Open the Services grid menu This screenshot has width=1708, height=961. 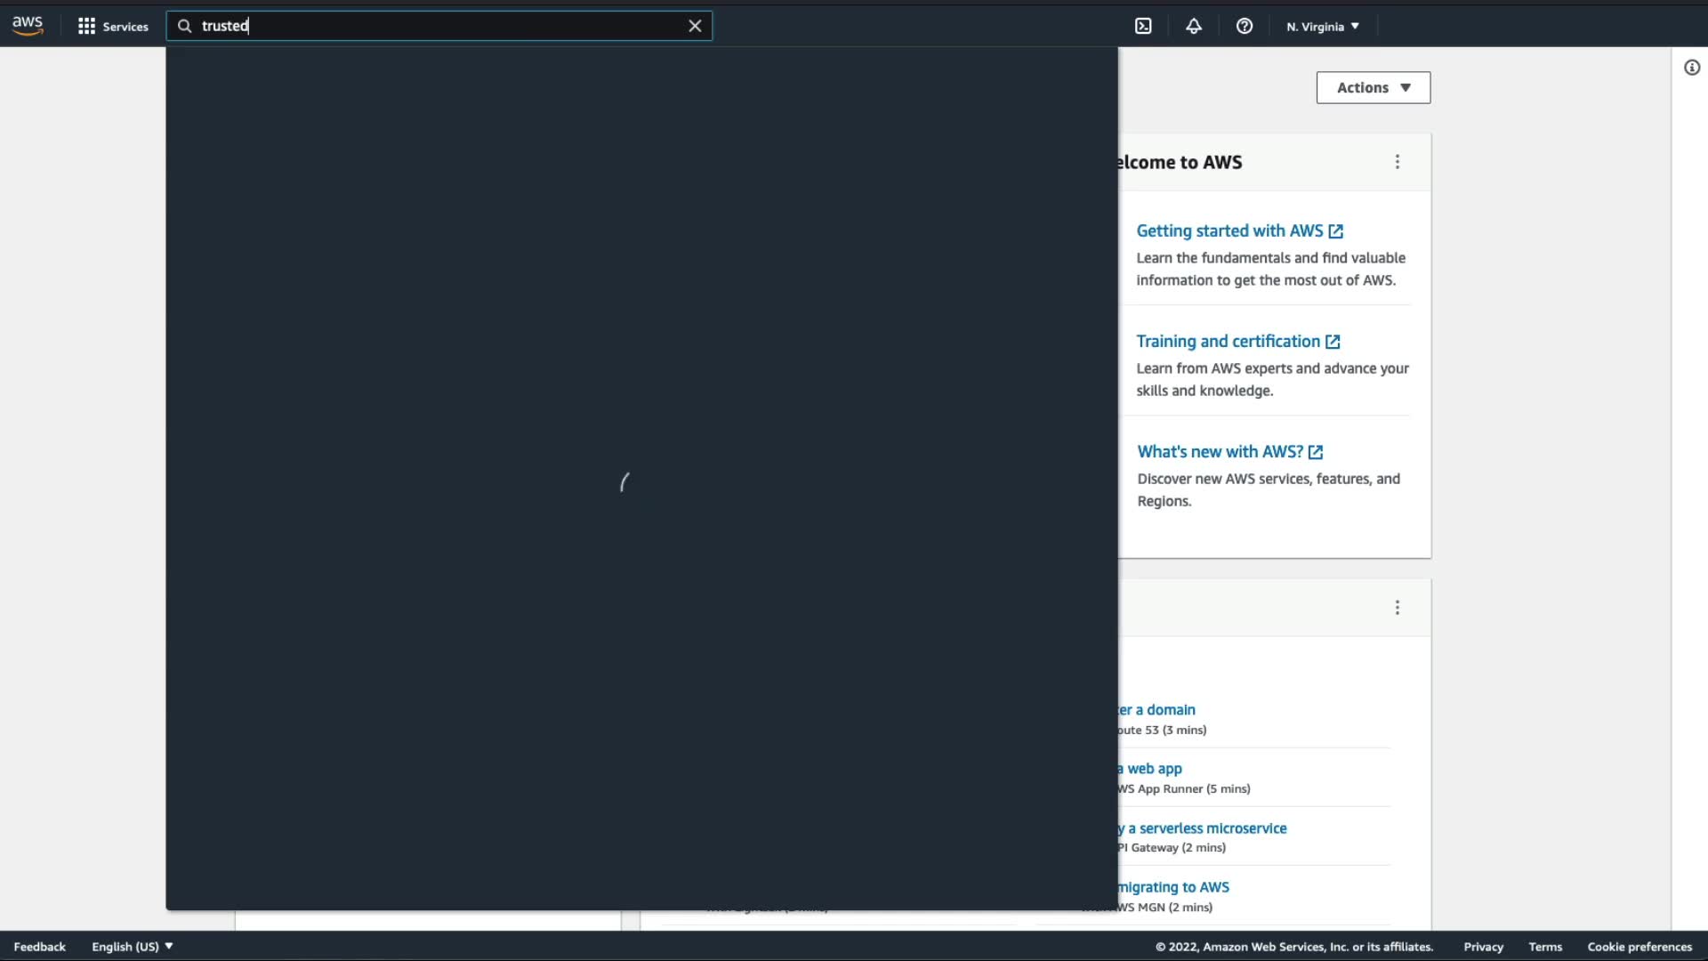click(x=113, y=27)
